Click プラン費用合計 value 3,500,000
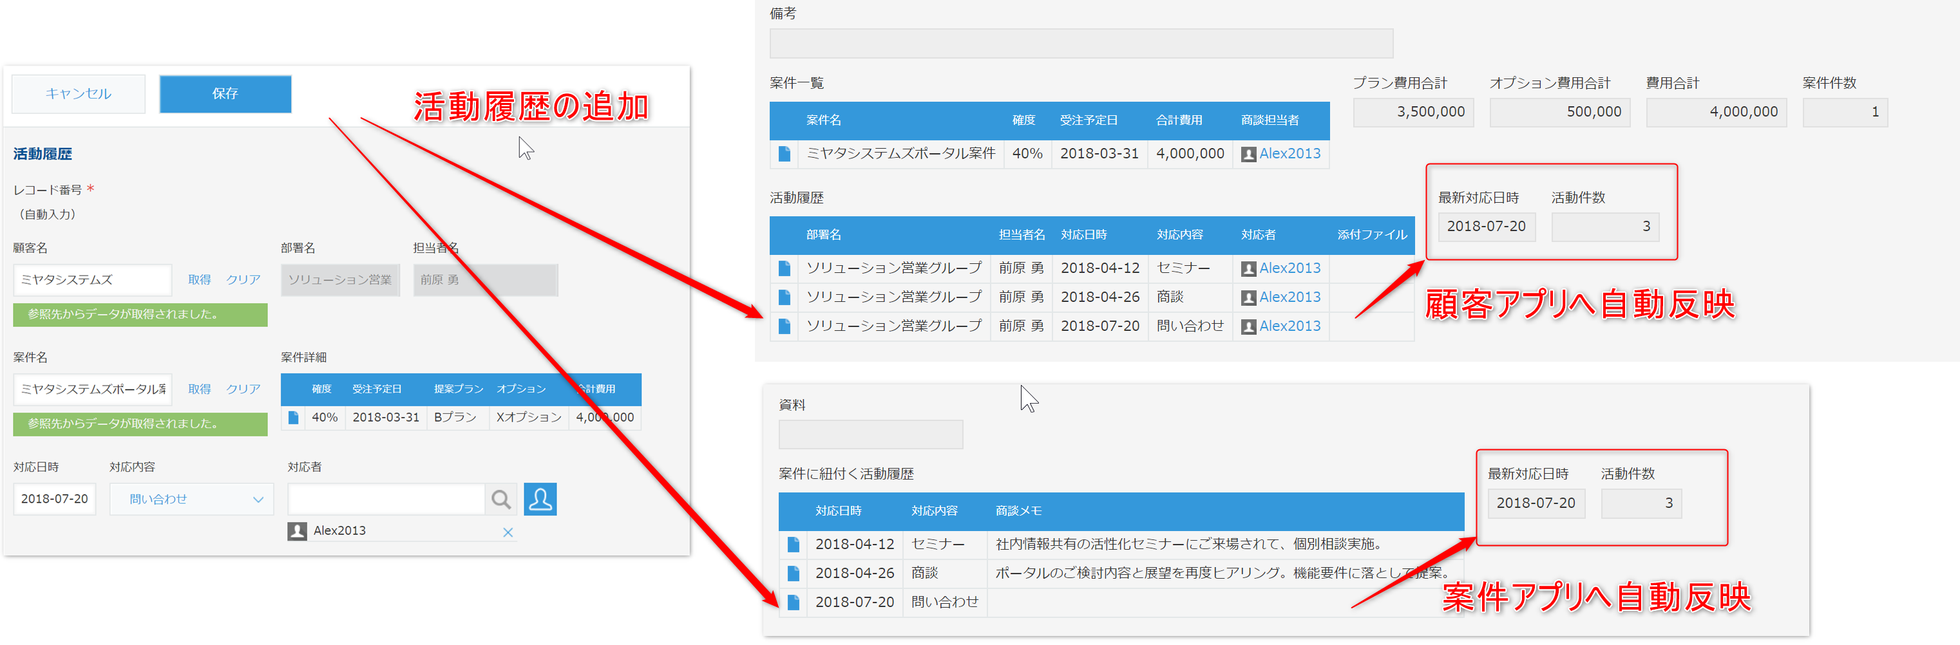 click(x=1413, y=112)
